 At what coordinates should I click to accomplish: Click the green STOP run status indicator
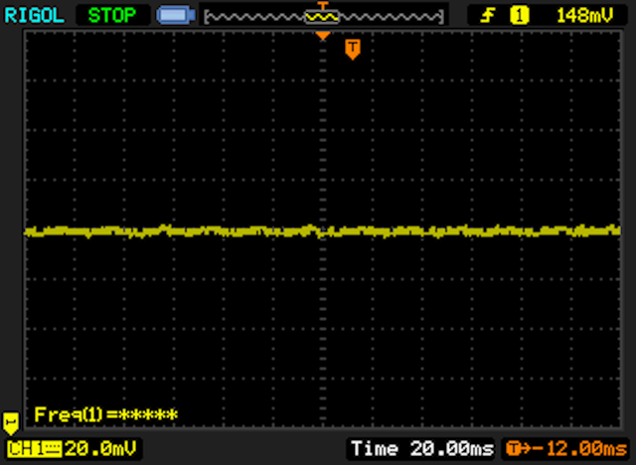pyautogui.click(x=113, y=15)
